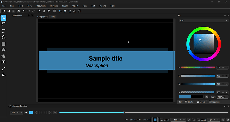Choose the Edit nodes tool
The width and height of the screenshot is (230, 122).
4,24
